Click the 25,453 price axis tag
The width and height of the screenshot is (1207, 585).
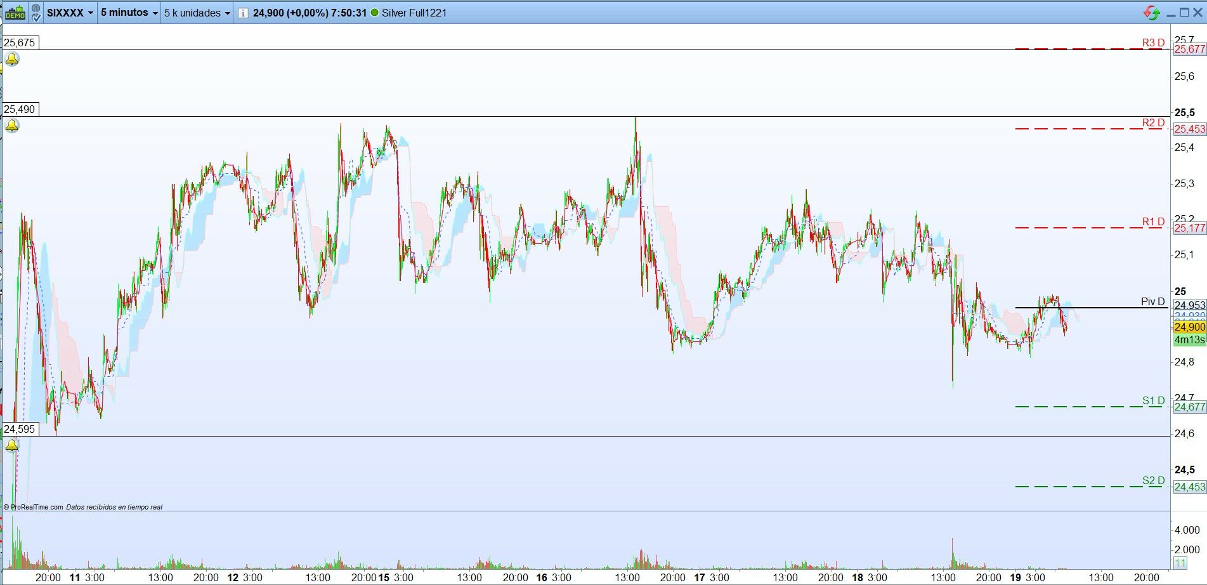(x=1189, y=129)
